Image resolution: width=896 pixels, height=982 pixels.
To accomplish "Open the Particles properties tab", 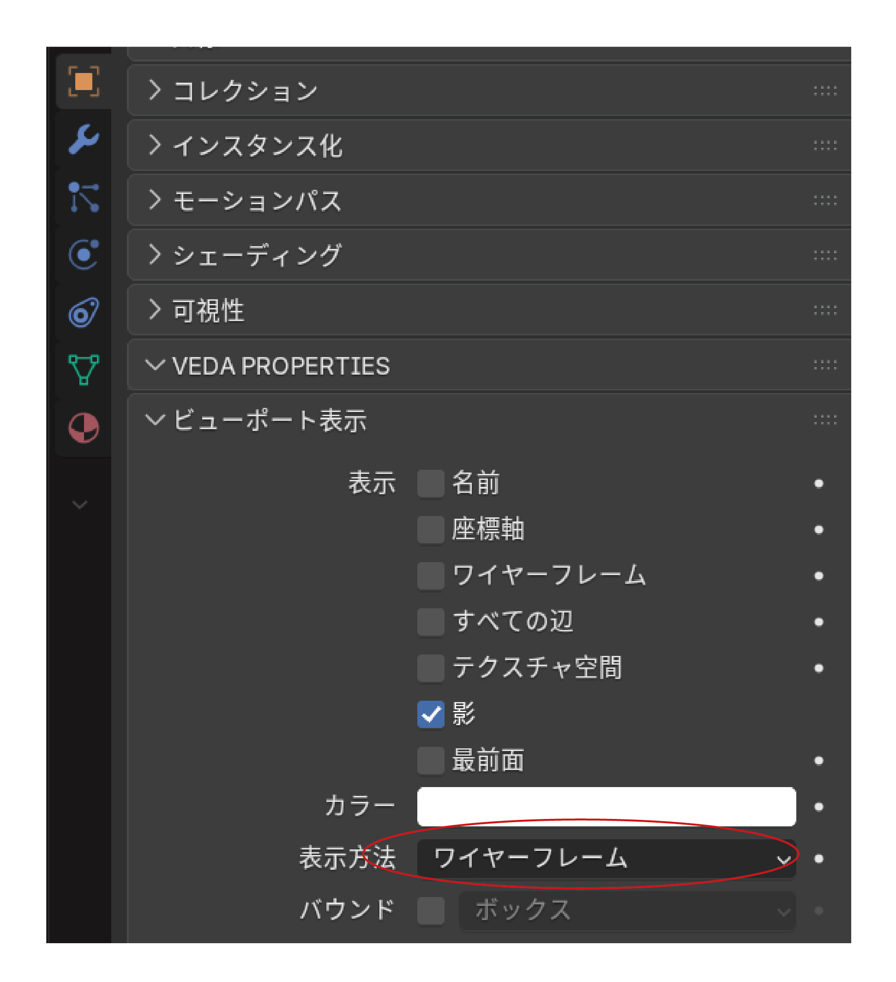I will [x=84, y=197].
